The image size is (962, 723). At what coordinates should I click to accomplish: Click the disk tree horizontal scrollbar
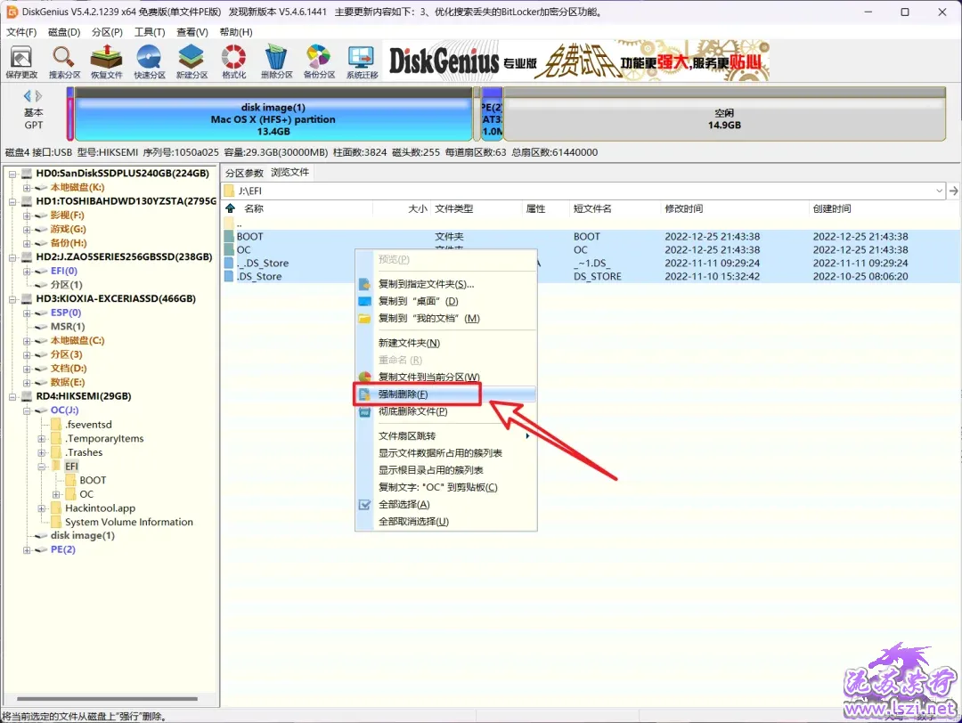point(108,698)
